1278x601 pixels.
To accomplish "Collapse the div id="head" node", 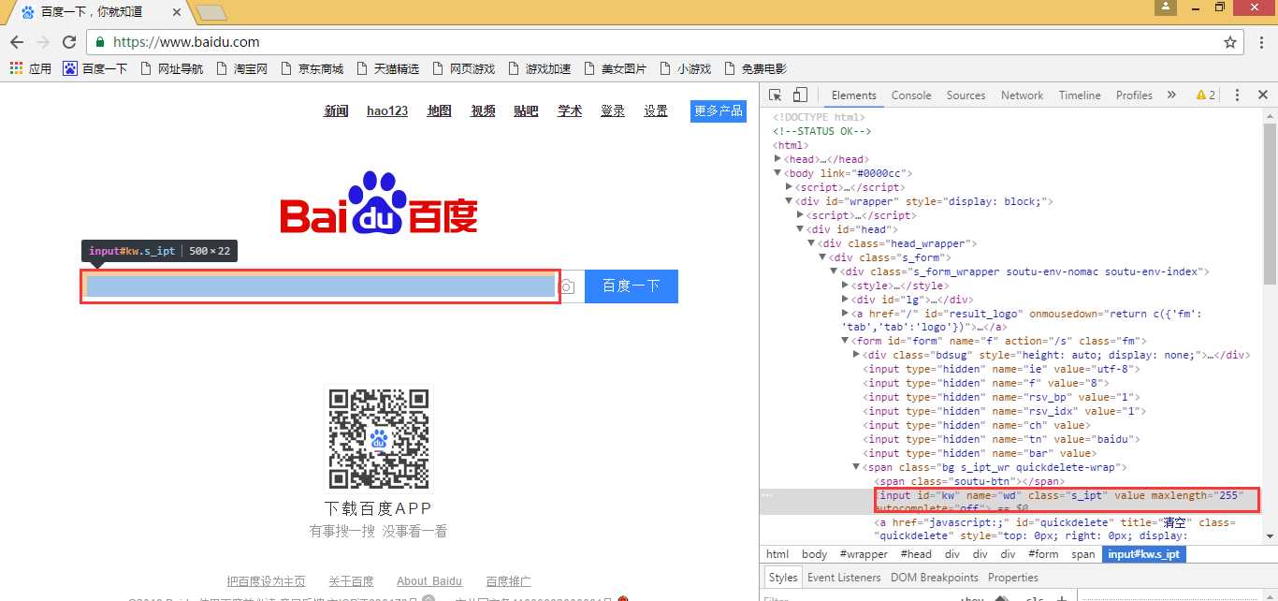I will pos(800,229).
